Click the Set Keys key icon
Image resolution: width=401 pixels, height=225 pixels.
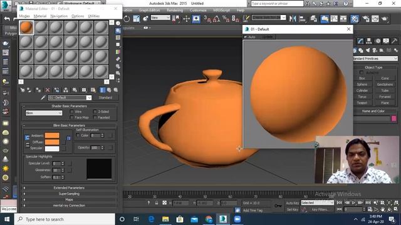(x=278, y=206)
